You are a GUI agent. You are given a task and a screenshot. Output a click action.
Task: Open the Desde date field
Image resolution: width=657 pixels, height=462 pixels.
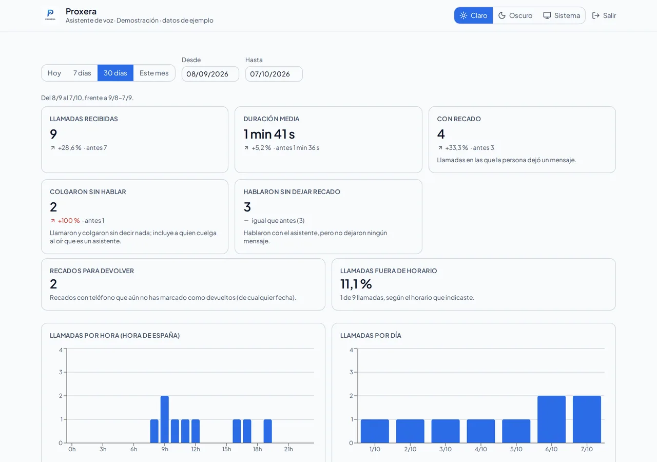(x=210, y=74)
